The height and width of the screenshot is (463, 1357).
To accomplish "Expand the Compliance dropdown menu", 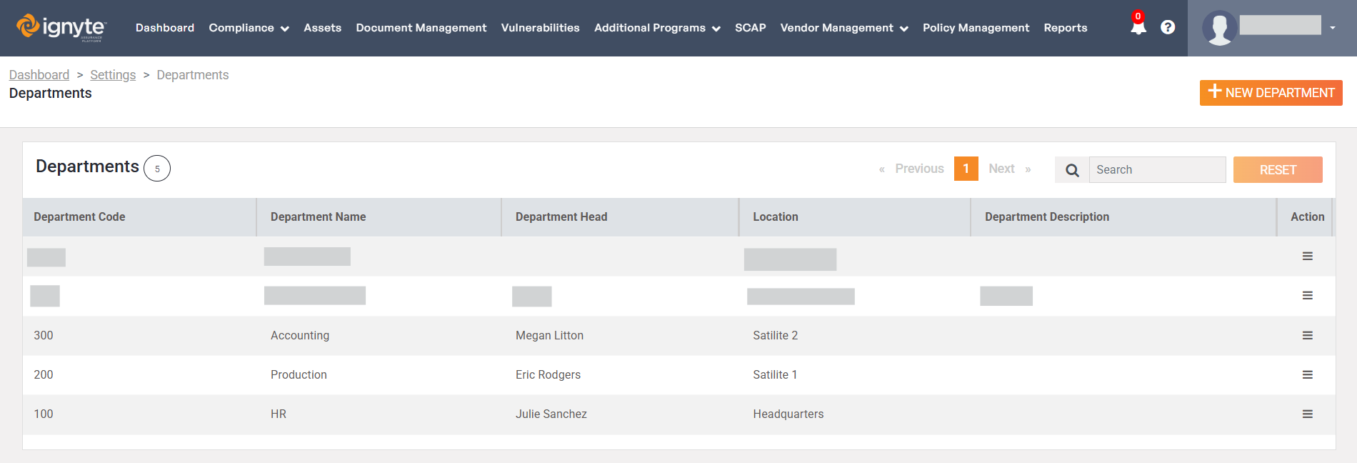I will coord(249,28).
